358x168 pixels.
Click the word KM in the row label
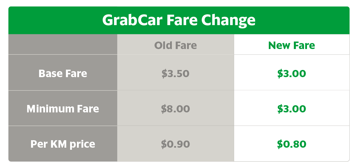click(56, 144)
